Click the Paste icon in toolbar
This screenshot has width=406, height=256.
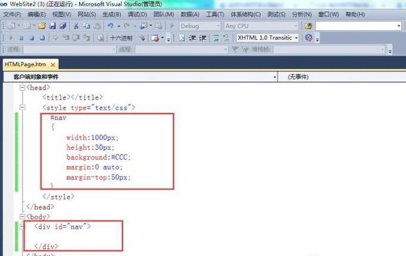click(96, 26)
